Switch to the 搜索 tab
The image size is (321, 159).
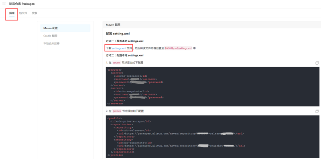pyautogui.click(x=35, y=13)
